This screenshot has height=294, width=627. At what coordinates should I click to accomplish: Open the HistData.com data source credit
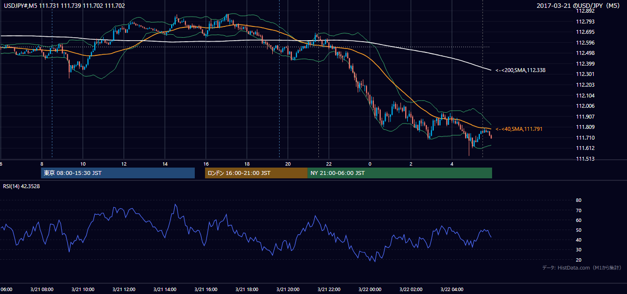pyautogui.click(x=581, y=268)
